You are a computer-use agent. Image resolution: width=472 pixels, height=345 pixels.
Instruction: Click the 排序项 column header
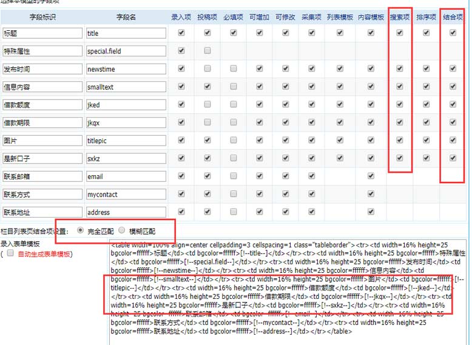pos(426,17)
